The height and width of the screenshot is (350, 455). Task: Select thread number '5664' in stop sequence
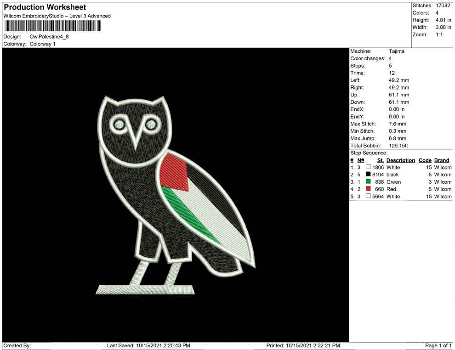[x=378, y=196]
